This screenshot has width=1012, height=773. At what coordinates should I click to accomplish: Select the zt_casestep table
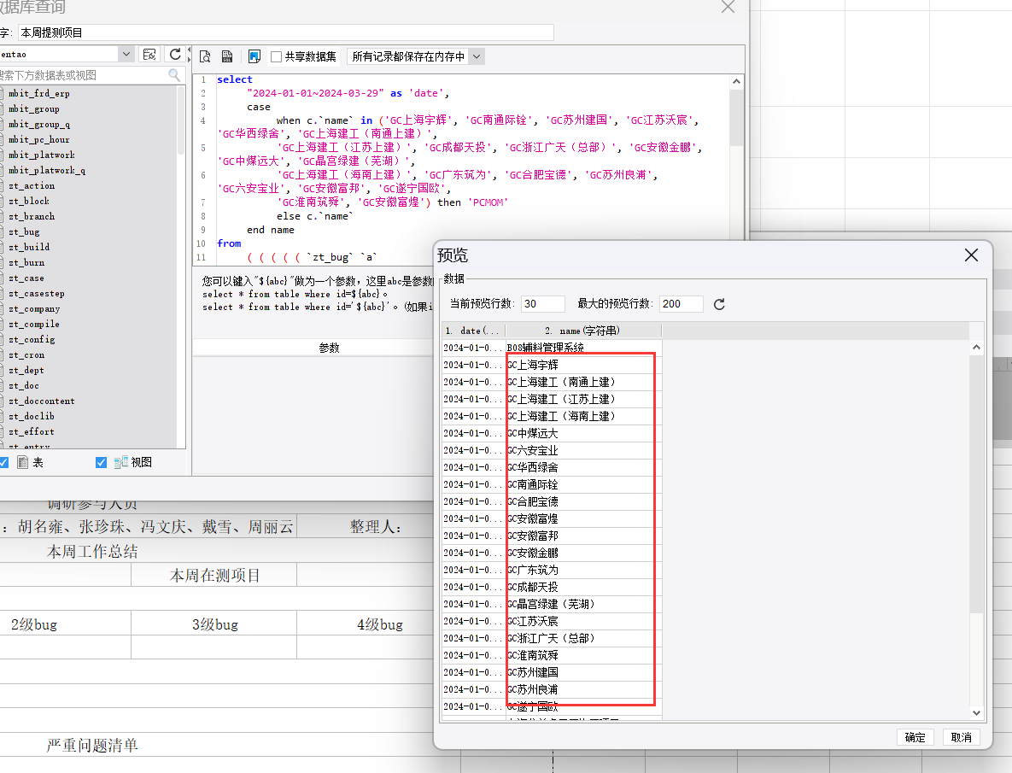pyautogui.click(x=36, y=294)
